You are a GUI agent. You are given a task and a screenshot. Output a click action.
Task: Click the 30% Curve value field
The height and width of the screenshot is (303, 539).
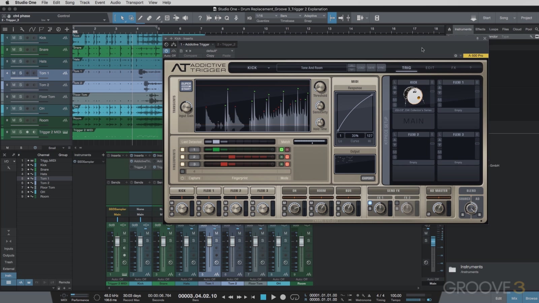pos(355,136)
